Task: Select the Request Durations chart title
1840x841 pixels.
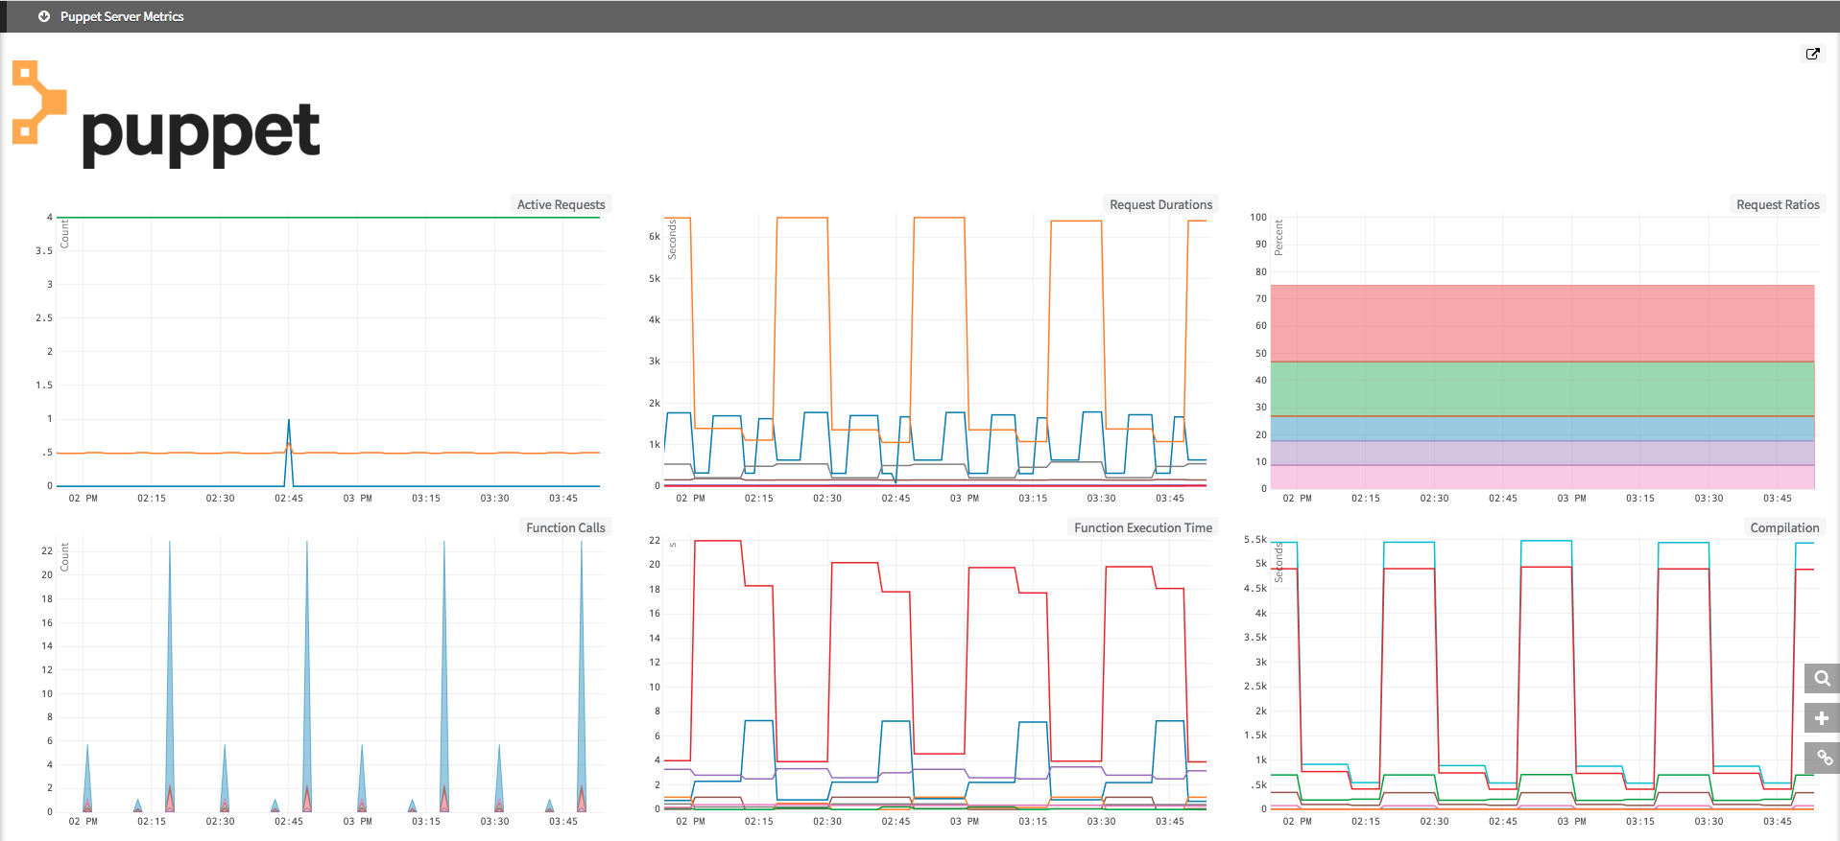Action: click(x=1160, y=204)
